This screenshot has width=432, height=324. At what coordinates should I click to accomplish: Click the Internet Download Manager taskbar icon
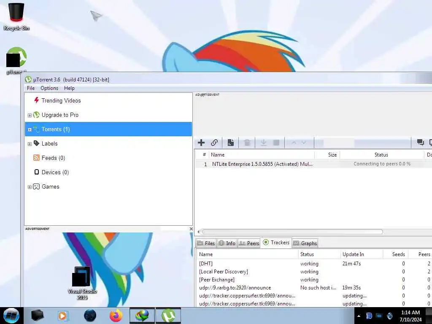[143, 316]
